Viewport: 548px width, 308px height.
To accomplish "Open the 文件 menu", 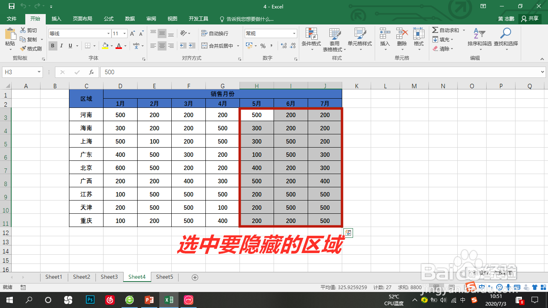I will [x=12, y=18].
